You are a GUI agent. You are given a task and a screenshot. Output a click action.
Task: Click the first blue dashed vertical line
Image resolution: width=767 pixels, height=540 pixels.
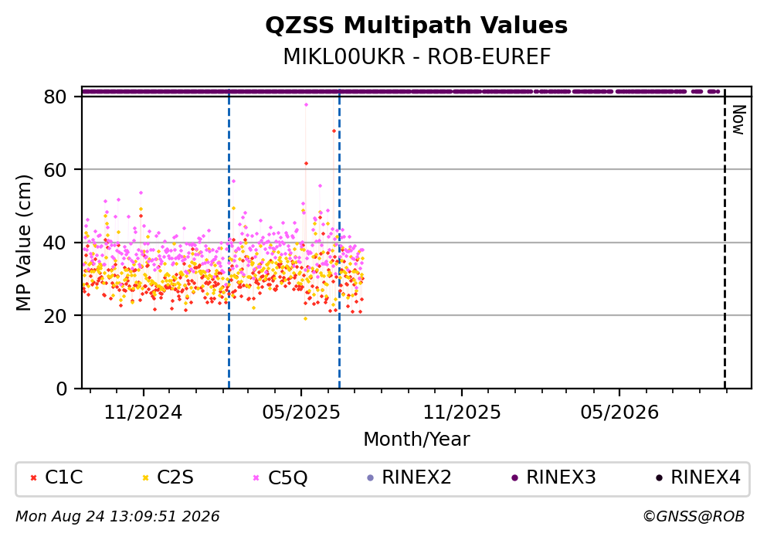229,239
